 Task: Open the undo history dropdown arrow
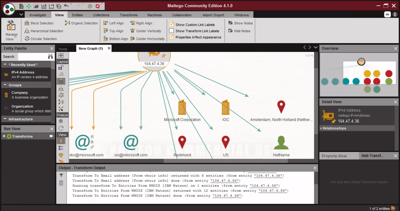tap(71, 4)
